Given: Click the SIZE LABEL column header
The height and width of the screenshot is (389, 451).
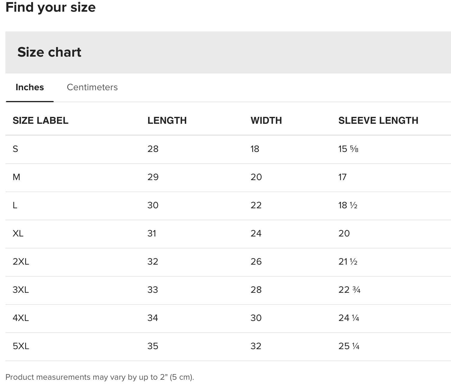Looking at the screenshot, I should tap(40, 120).
